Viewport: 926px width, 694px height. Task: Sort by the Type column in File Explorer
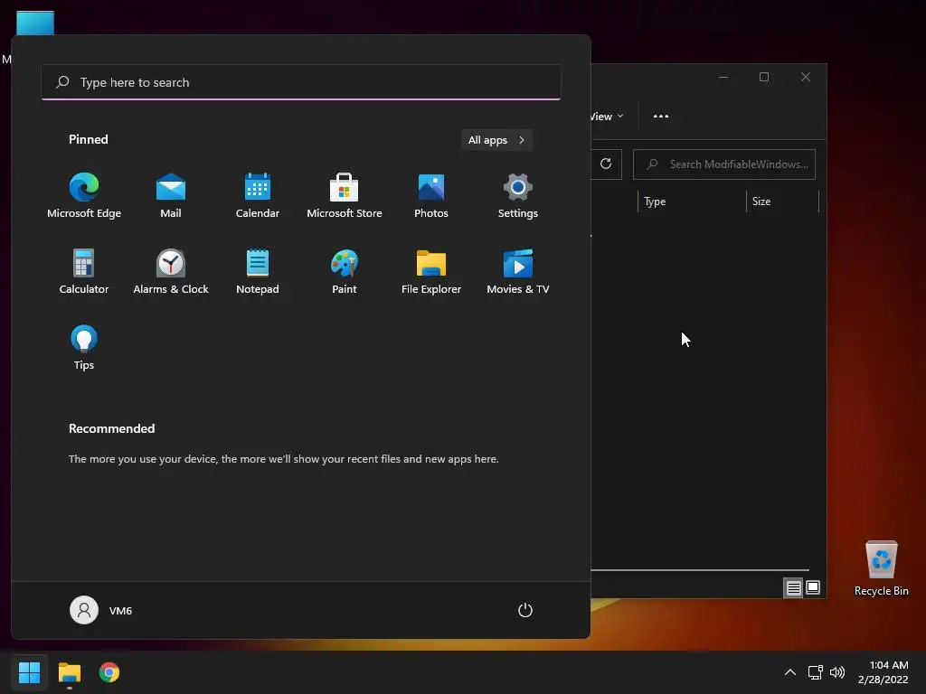click(692, 202)
